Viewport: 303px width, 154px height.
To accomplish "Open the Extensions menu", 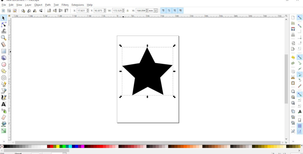I will 78,5.
